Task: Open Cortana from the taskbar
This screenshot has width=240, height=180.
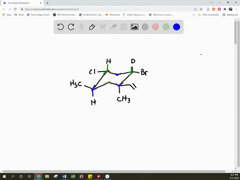Action: pyautogui.click(x=21, y=176)
